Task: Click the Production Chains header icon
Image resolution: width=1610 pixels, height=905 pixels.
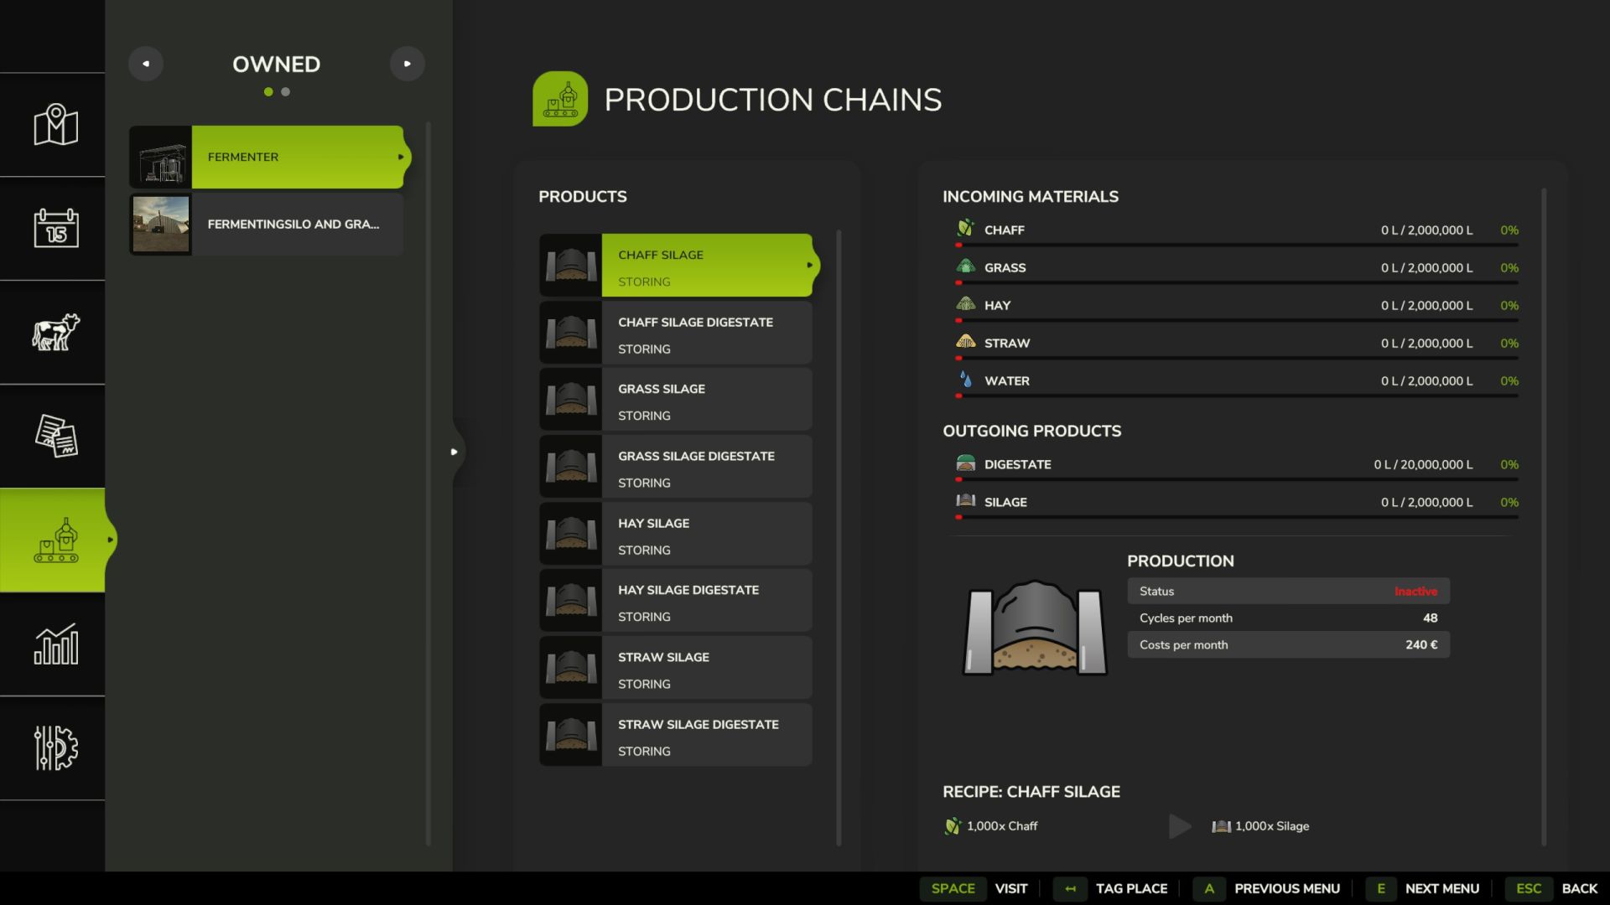Action: click(560, 99)
